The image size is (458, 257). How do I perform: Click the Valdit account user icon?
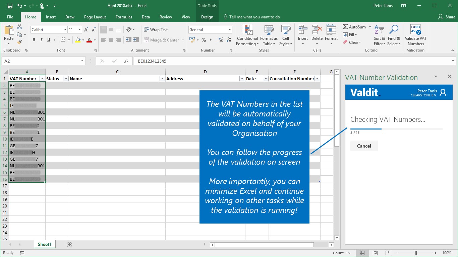(x=443, y=92)
